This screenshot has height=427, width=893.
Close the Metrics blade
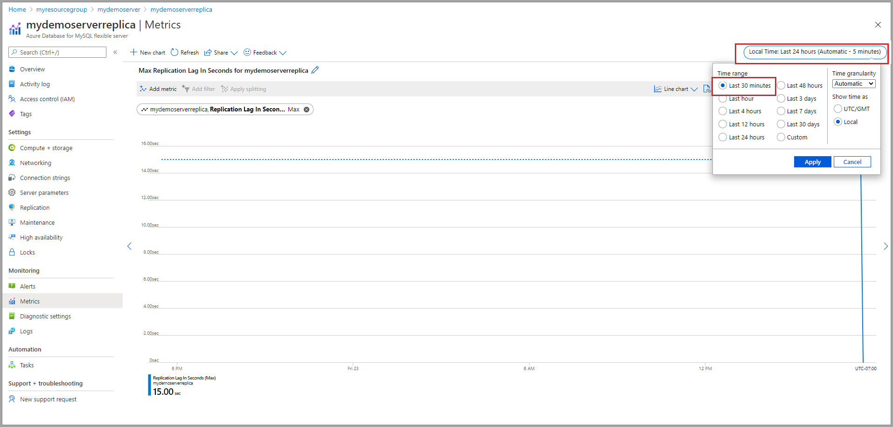coord(878,25)
